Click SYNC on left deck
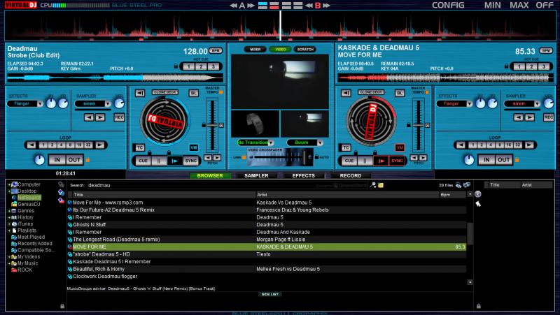560x315 pixels. [x=191, y=161]
